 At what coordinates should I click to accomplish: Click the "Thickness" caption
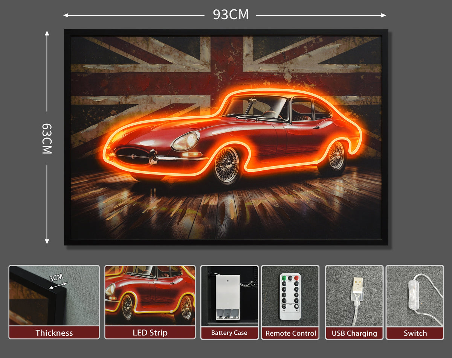(x=54, y=333)
